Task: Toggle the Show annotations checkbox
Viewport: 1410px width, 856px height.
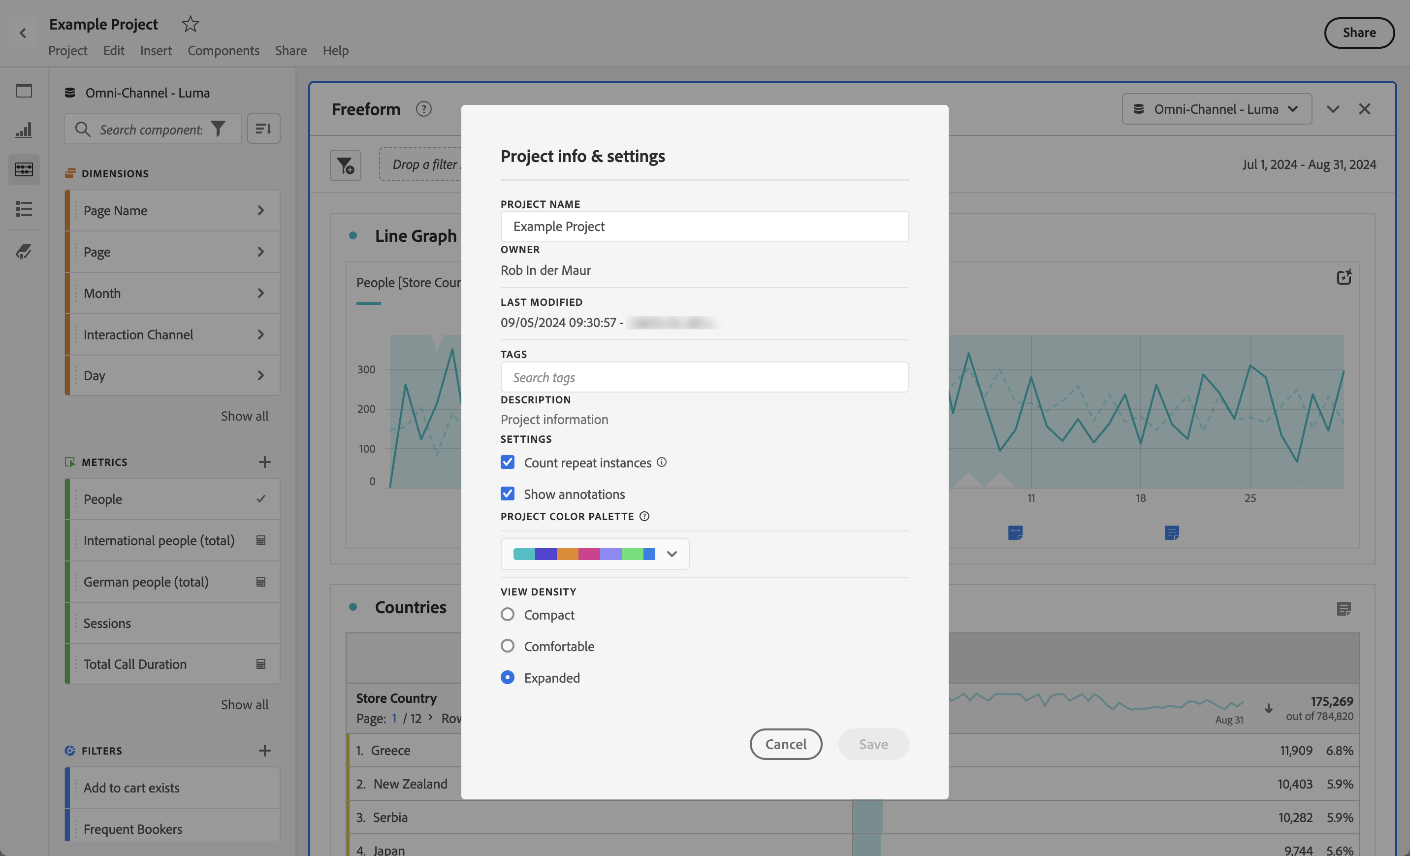Action: click(508, 494)
